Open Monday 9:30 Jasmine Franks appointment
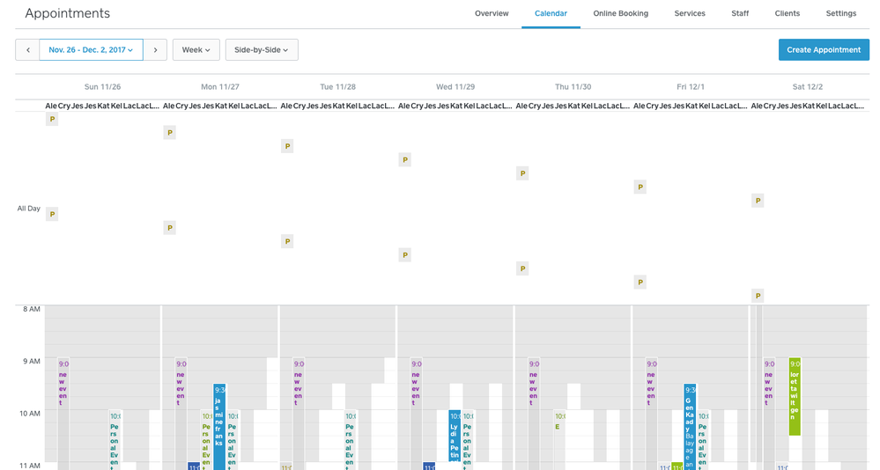880x470 pixels. 218,426
